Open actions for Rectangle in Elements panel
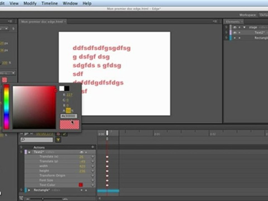 coord(226,37)
